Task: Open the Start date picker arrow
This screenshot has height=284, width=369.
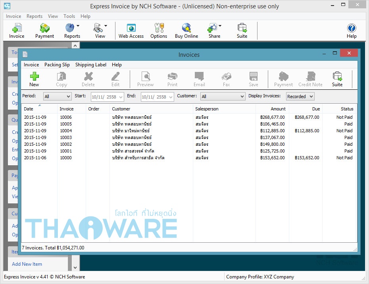Action: coord(121,97)
